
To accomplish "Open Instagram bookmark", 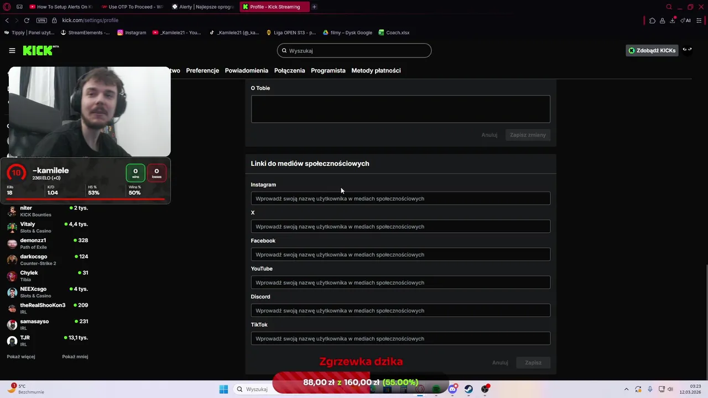I will [x=132, y=33].
